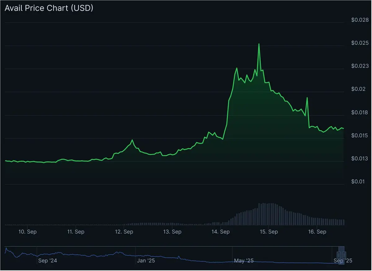
Task: Click the $0.018 price axis label
Action: [x=360, y=113]
